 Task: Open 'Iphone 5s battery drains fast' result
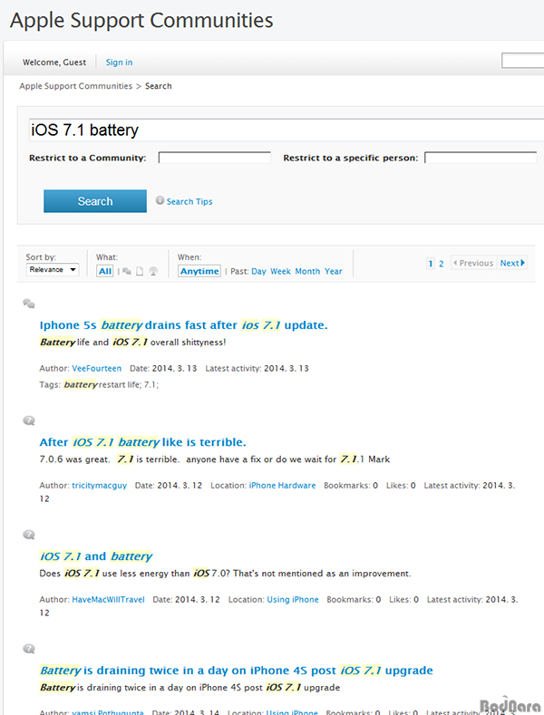click(183, 325)
